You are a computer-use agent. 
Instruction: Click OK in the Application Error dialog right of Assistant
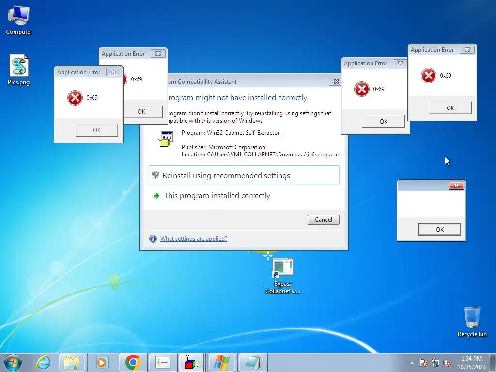click(384, 122)
